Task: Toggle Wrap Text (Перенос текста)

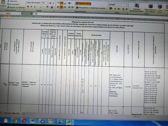Action: (83, 4)
